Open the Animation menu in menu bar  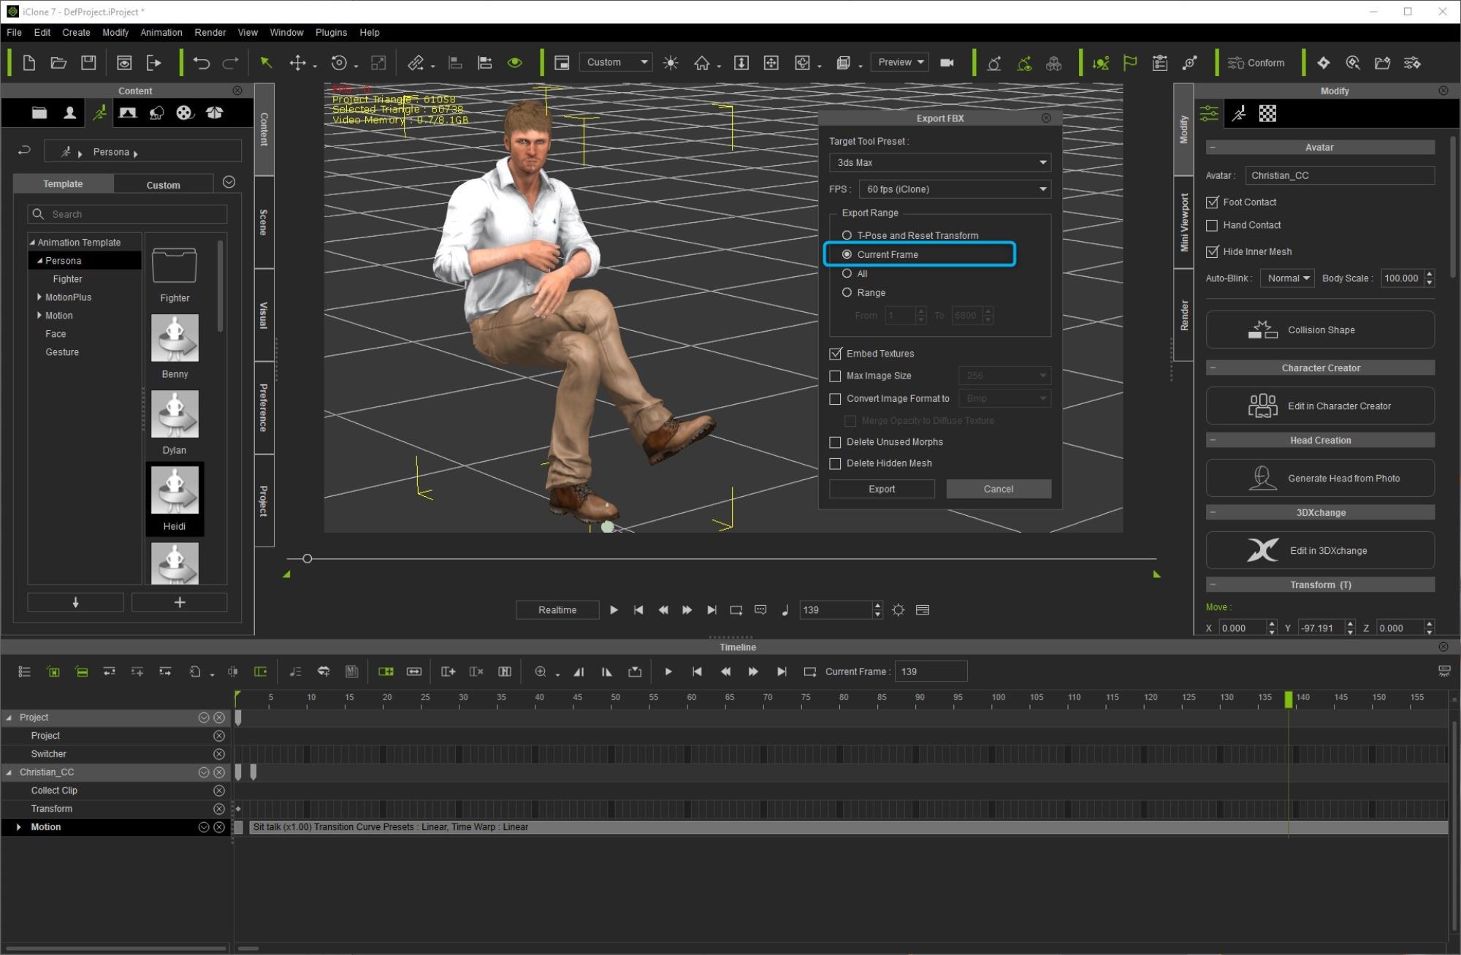click(160, 32)
